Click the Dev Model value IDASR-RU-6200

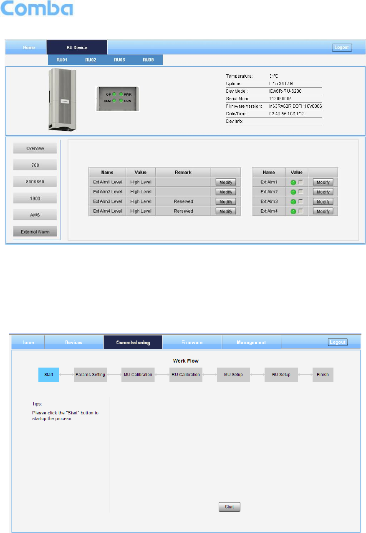(286, 91)
